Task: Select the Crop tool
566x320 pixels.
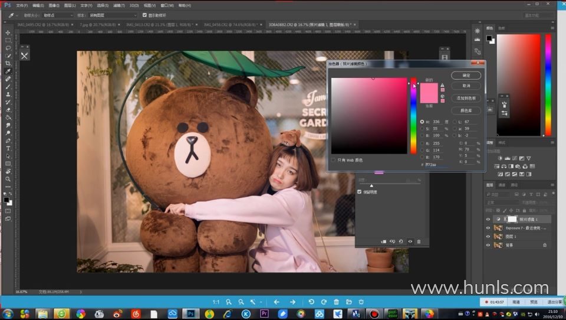Action: tap(8, 63)
